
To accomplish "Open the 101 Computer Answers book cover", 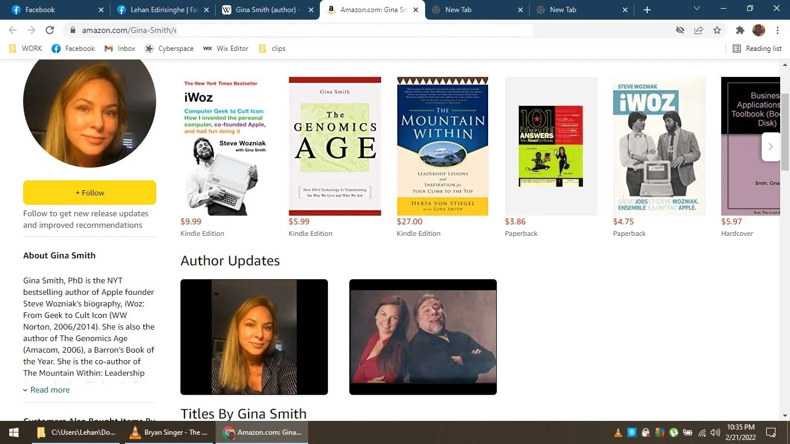I will click(x=551, y=146).
